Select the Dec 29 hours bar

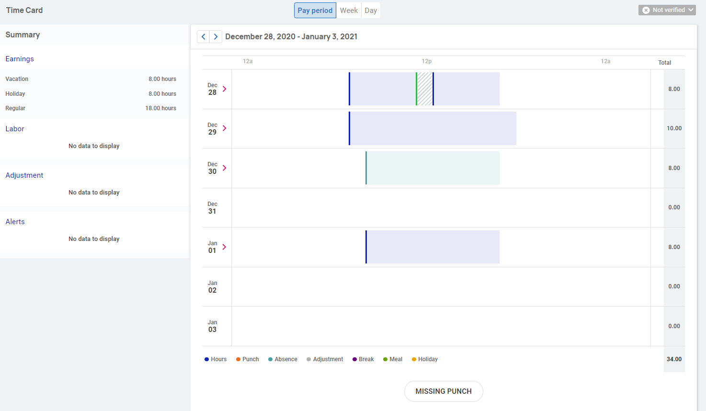tap(433, 128)
